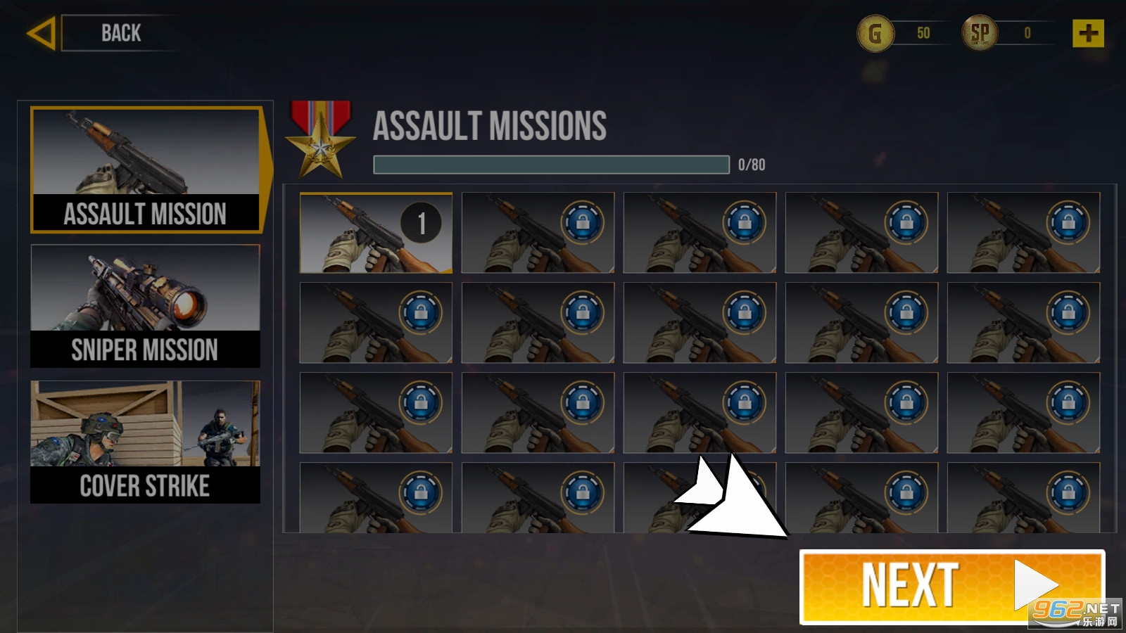Click the number 1 mission badge
Viewport: 1126px width, 633px height.
421,223
